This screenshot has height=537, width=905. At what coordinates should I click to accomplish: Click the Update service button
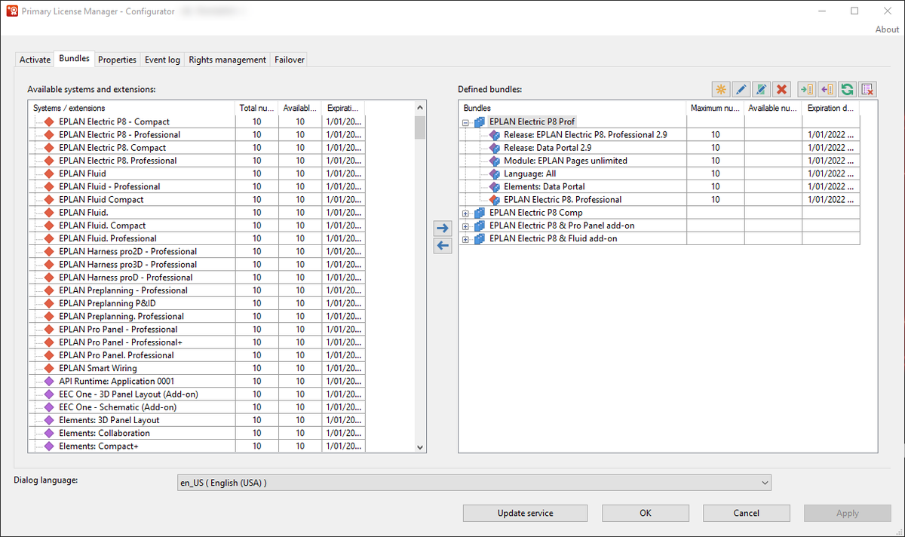point(525,514)
